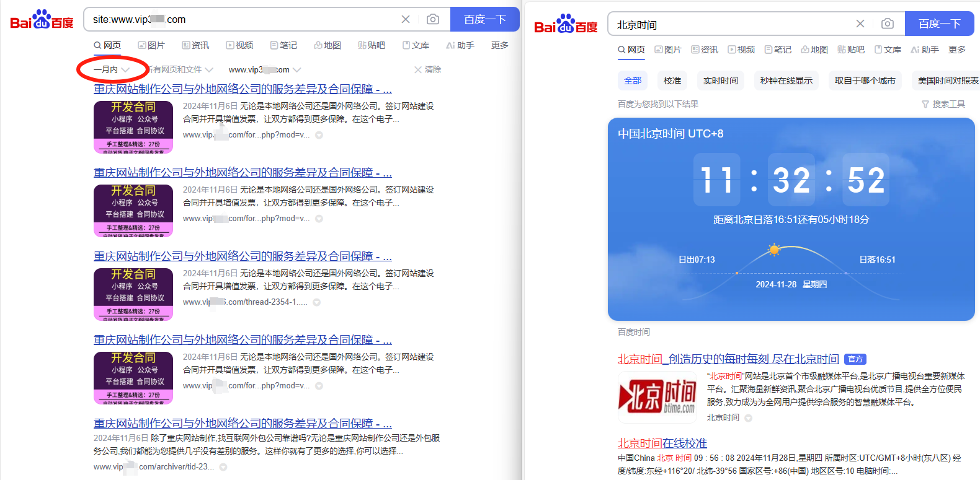Switch to 资讯 tab in the right window
This screenshot has width=980, height=480.
point(705,50)
